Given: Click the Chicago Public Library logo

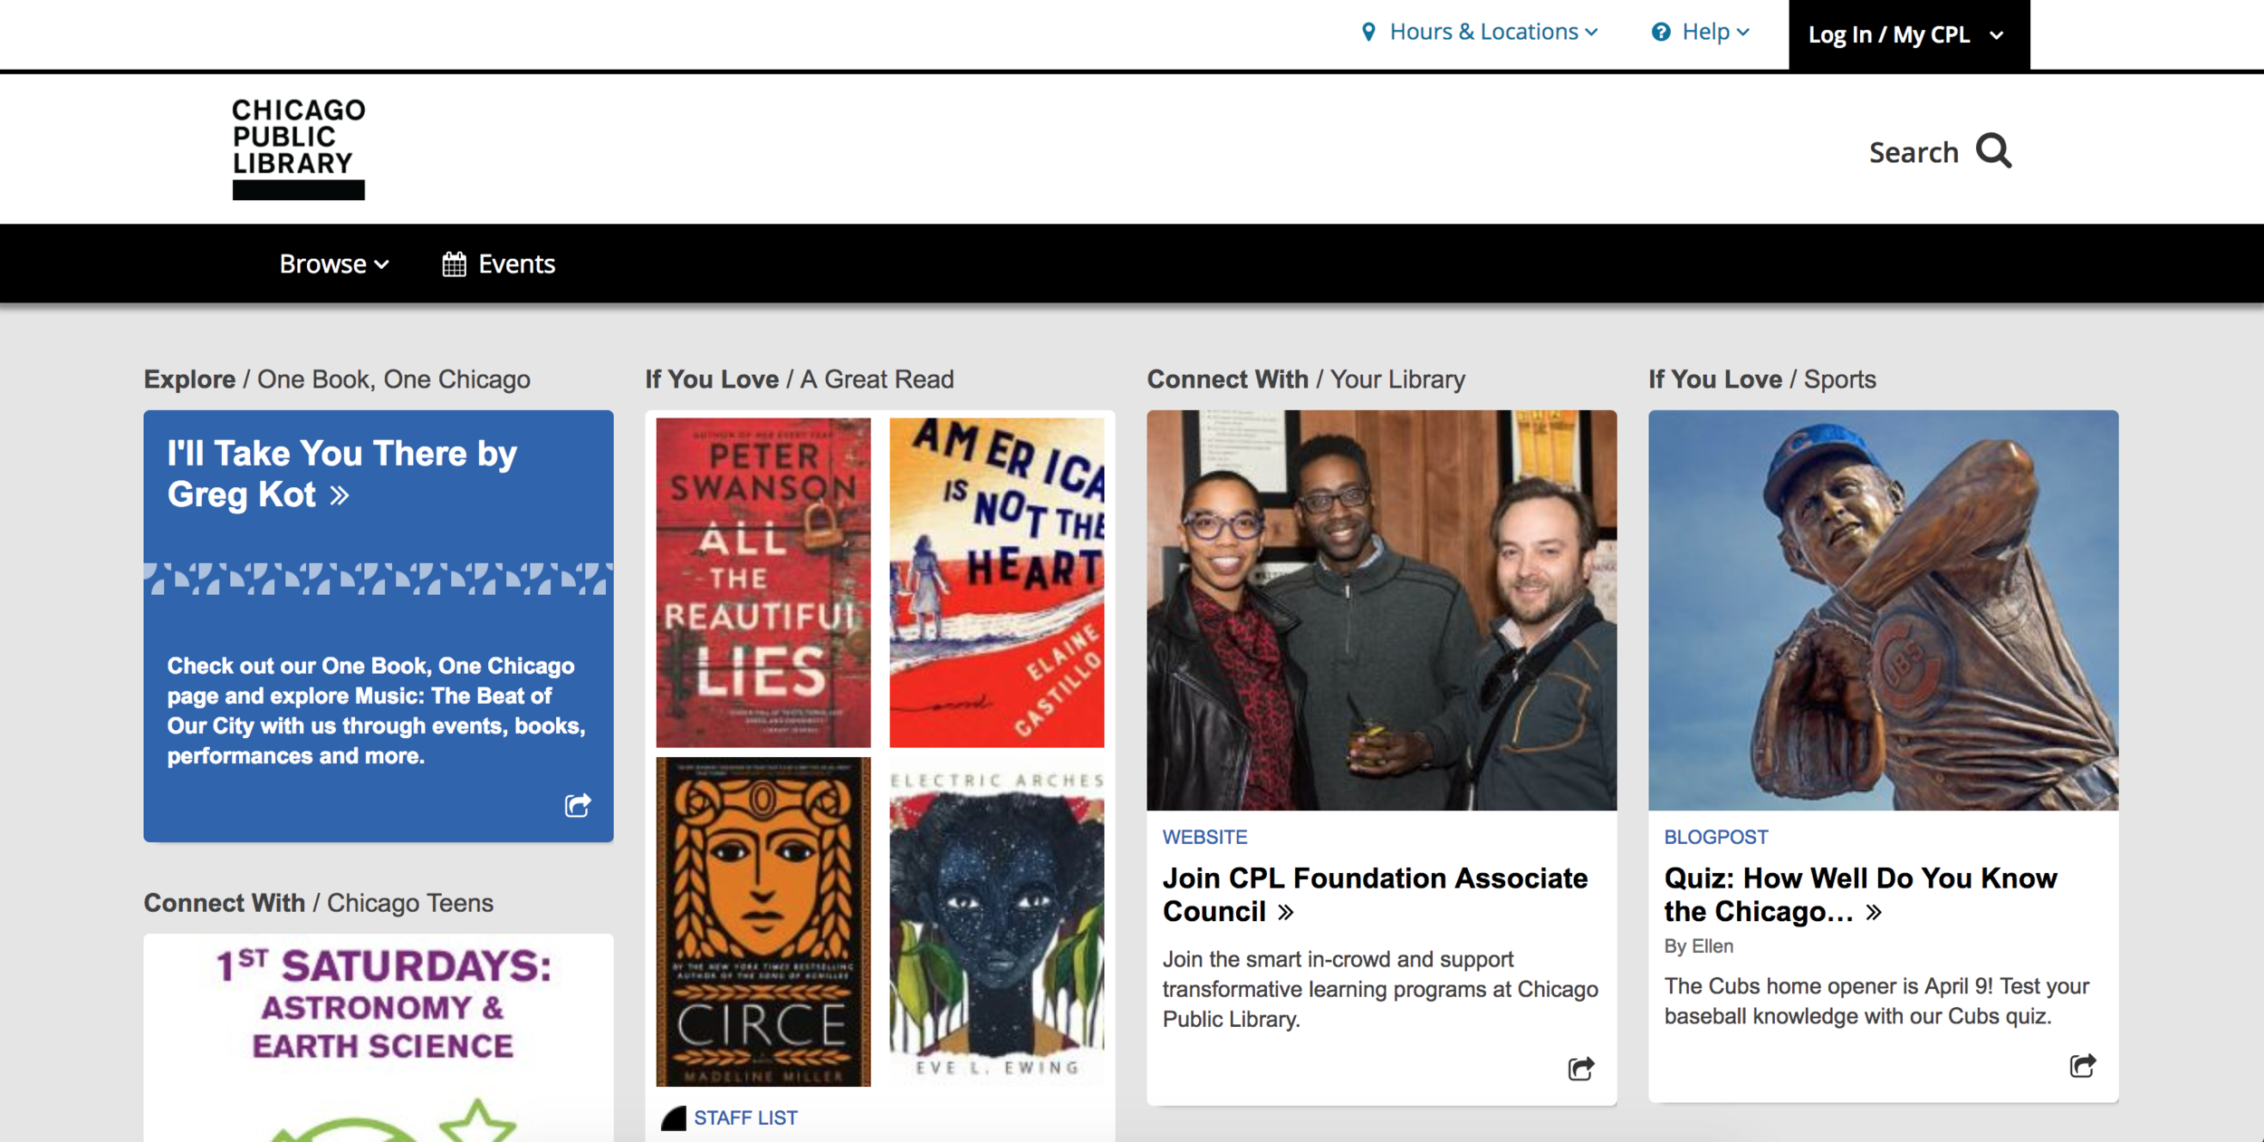Looking at the screenshot, I should point(299,149).
